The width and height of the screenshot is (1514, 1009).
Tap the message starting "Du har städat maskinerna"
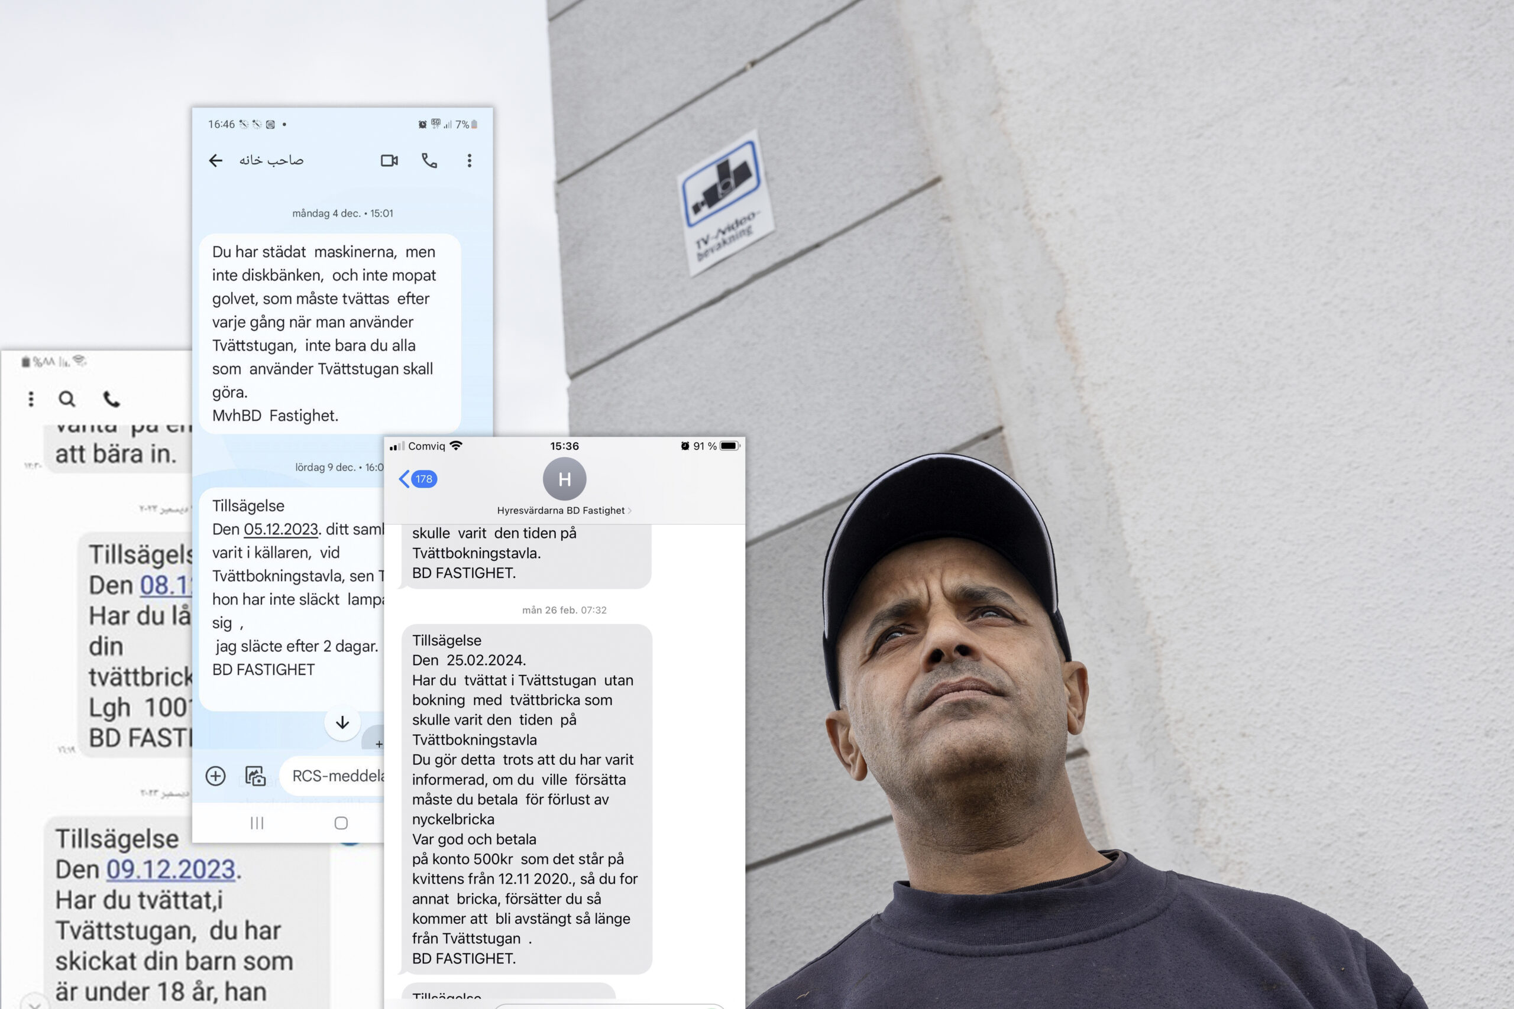[x=329, y=333]
